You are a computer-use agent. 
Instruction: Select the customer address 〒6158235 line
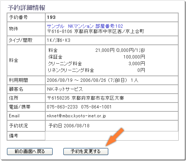(85, 98)
